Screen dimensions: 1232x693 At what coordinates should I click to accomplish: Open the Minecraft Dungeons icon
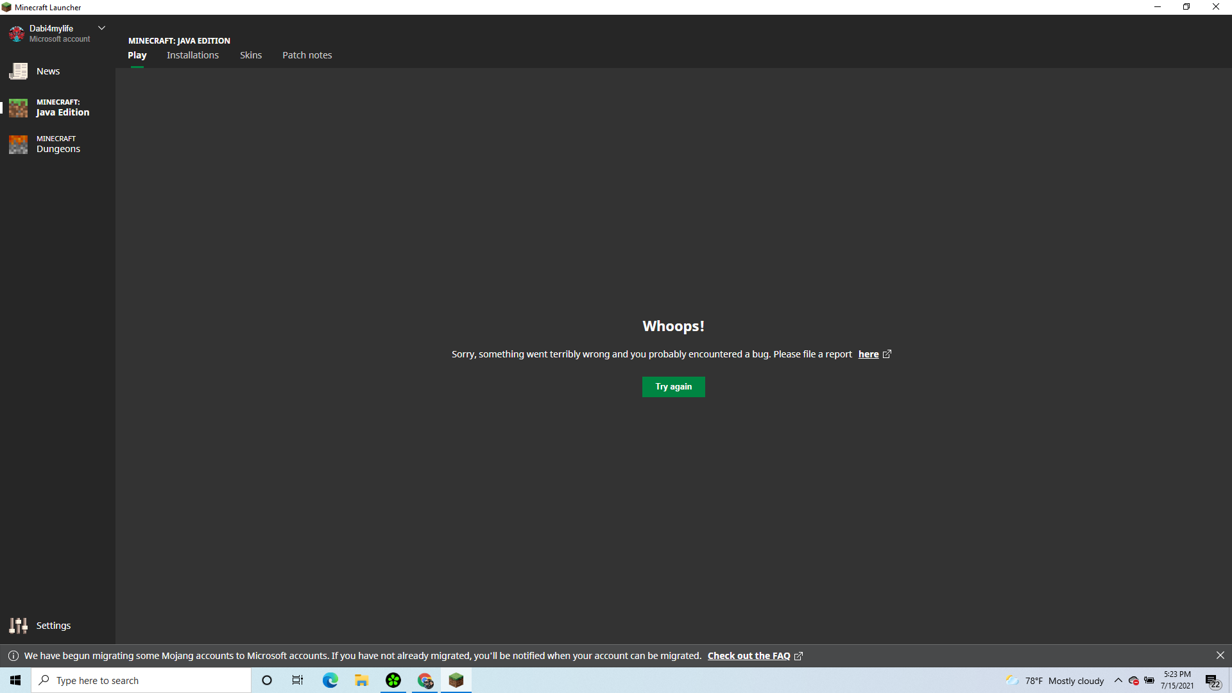point(18,144)
